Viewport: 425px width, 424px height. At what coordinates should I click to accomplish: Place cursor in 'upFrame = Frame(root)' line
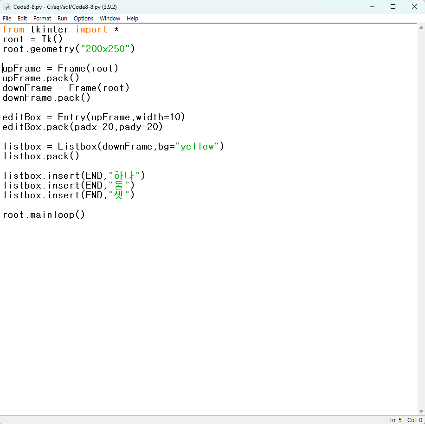pyautogui.click(x=60, y=68)
